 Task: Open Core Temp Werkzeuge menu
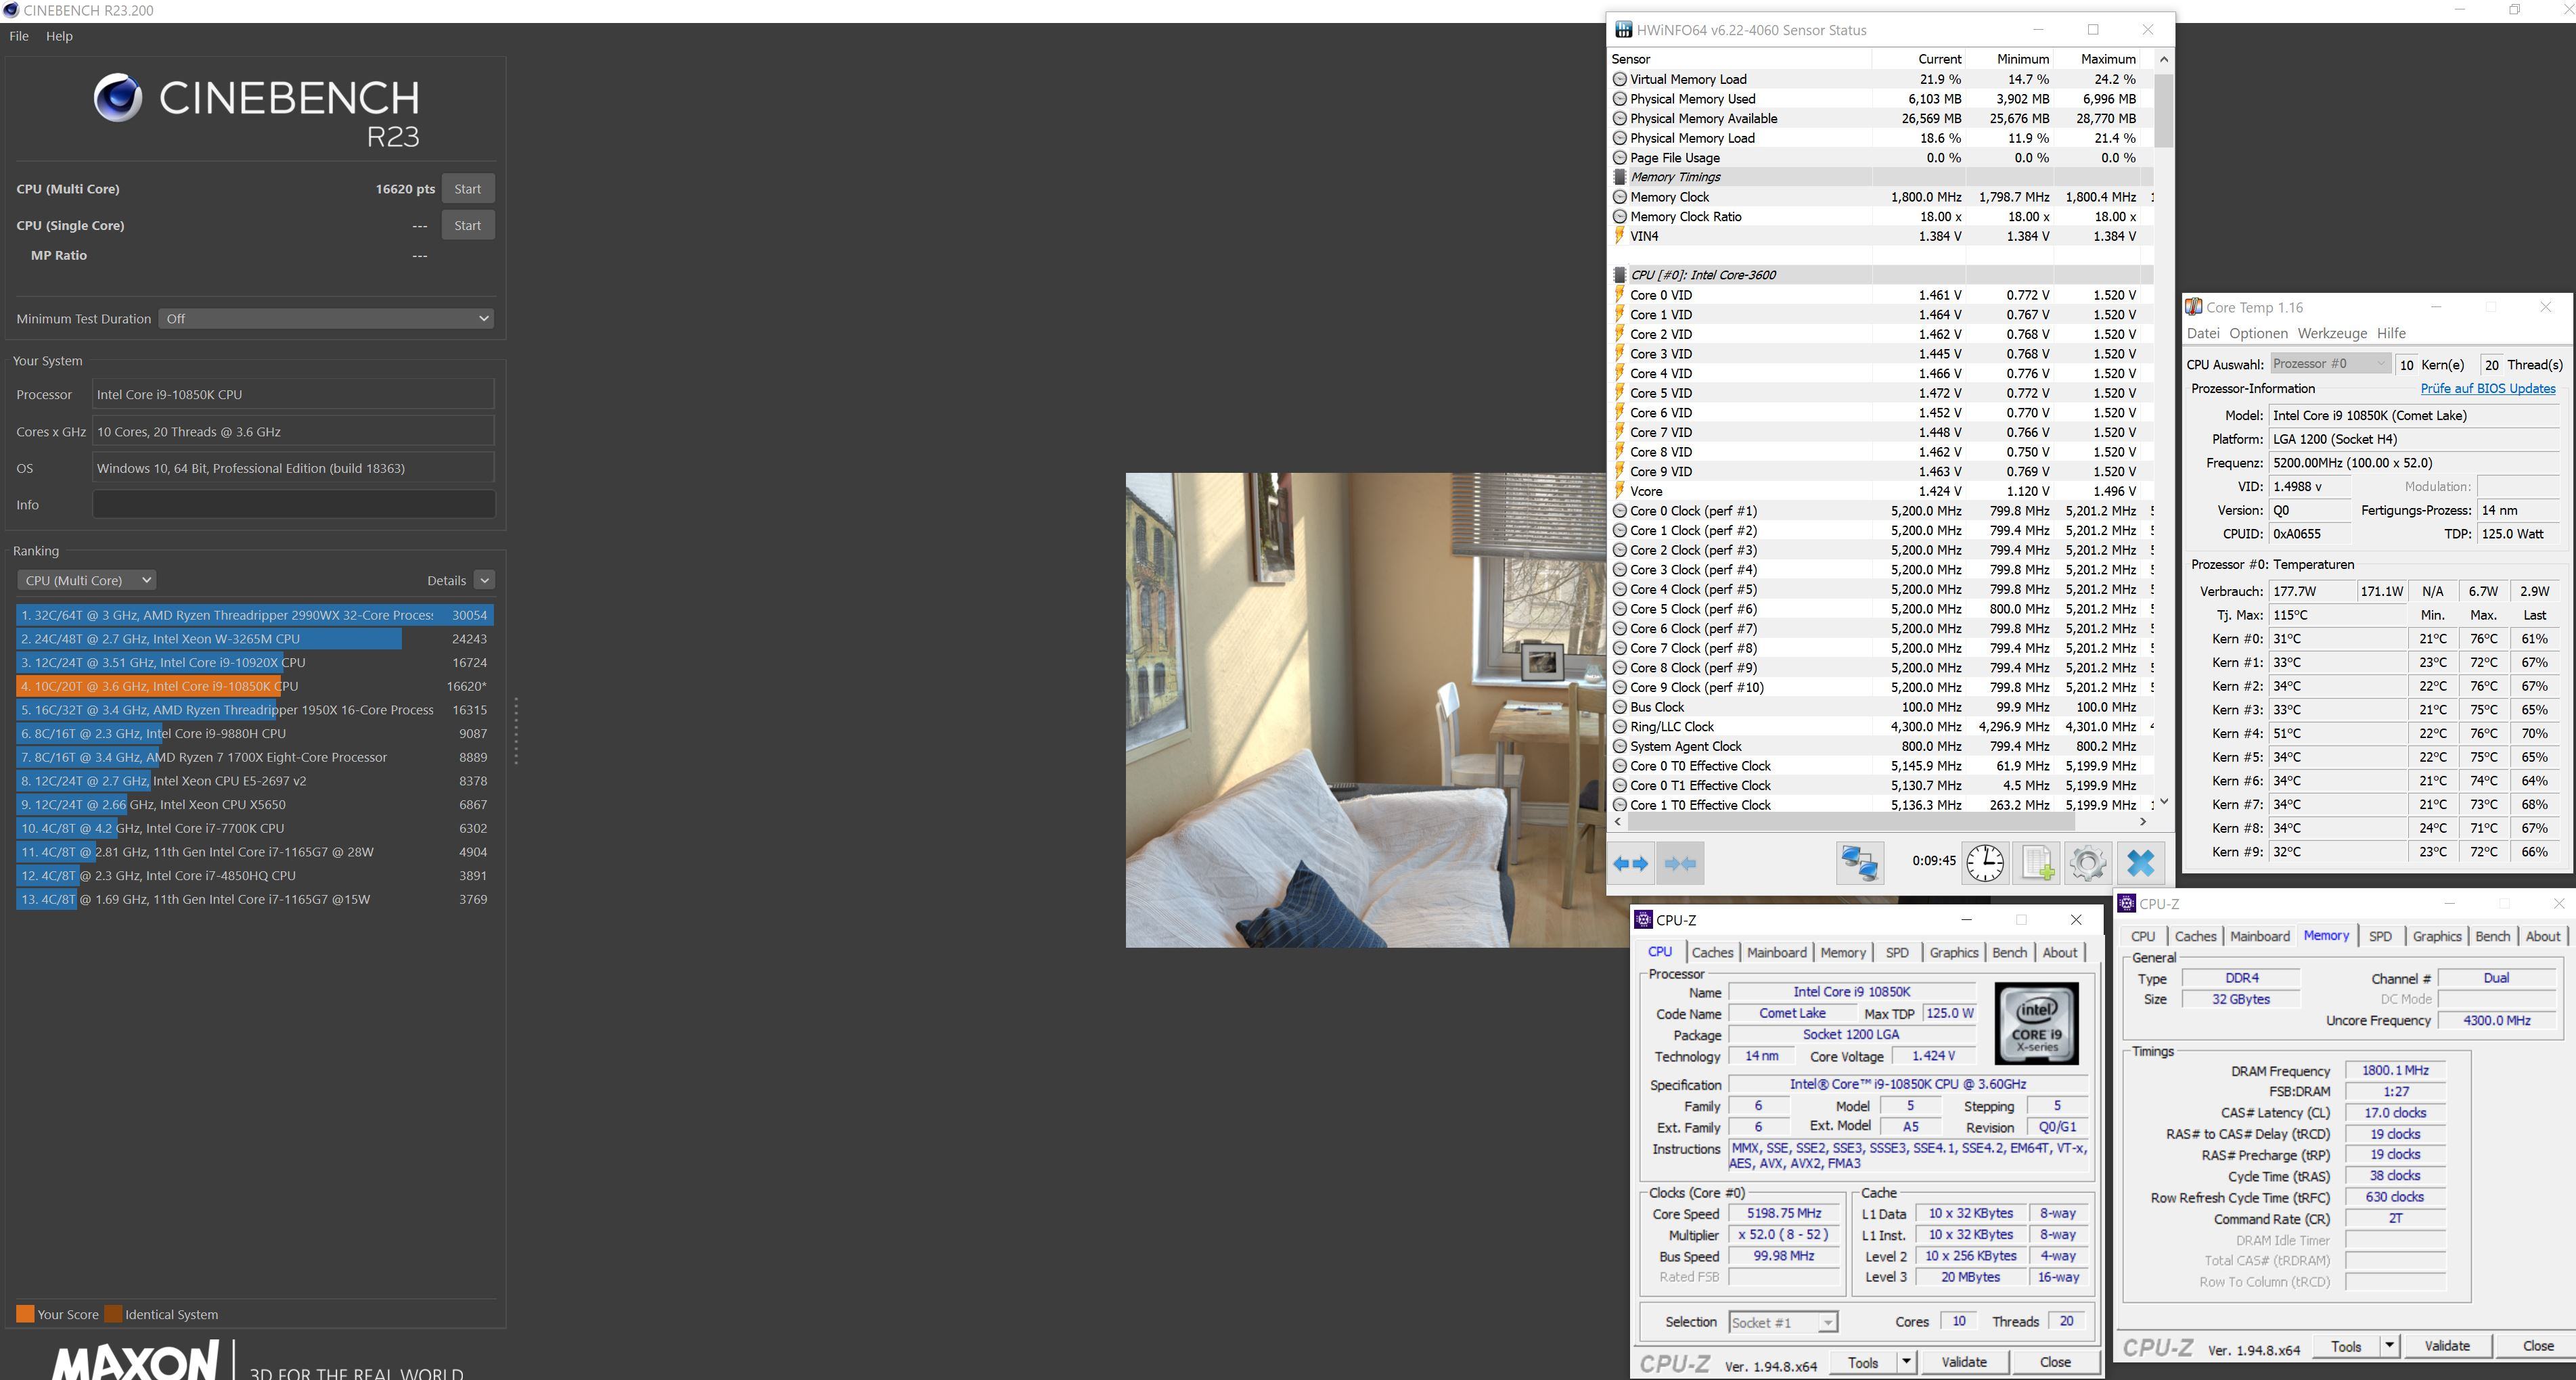2332,333
